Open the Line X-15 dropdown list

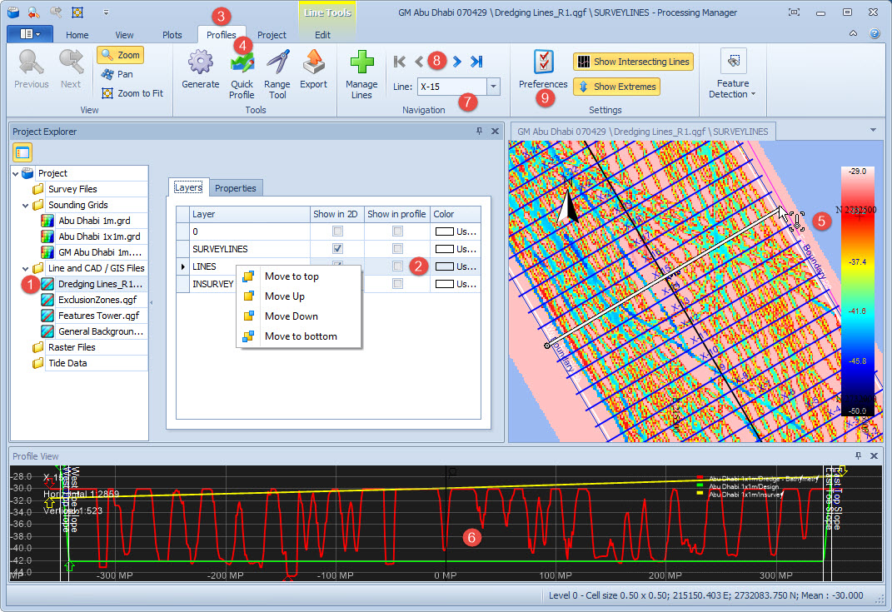(493, 86)
